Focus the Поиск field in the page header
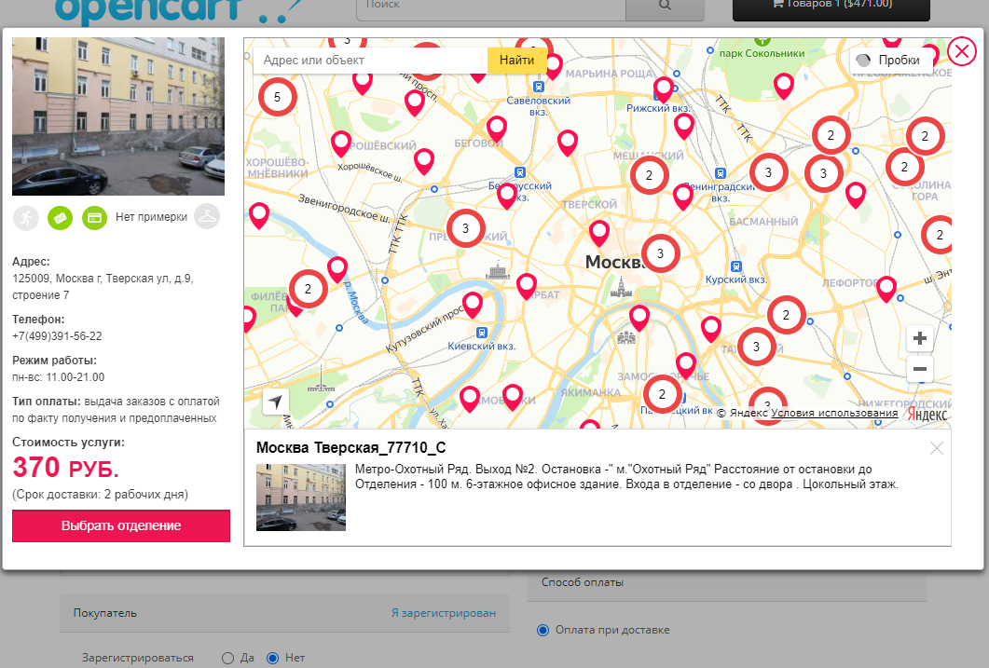 click(491, 7)
